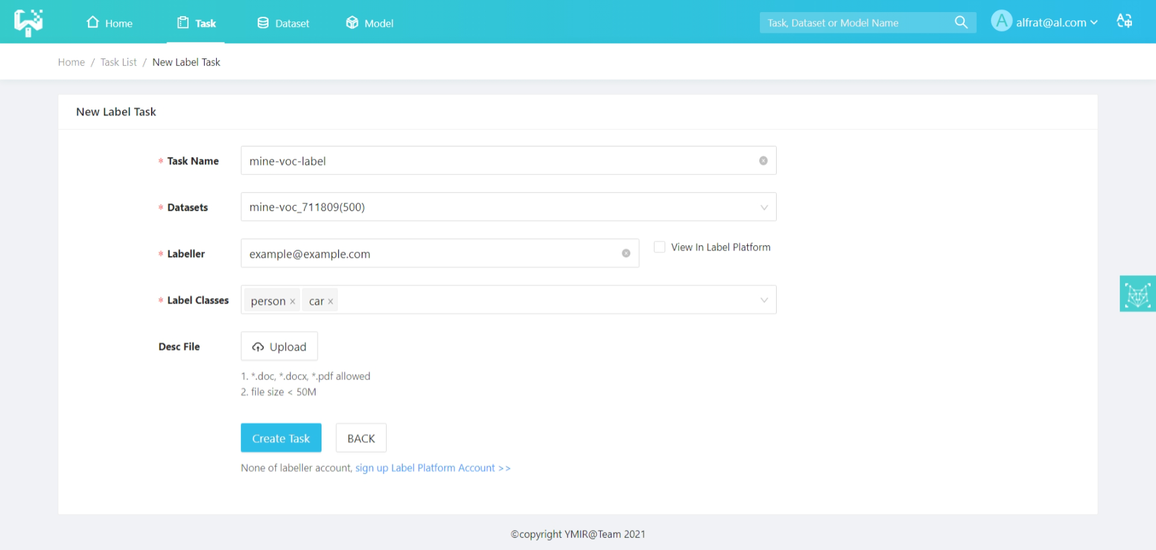The height and width of the screenshot is (550, 1156).
Task: Click the user avatar icon
Action: pyautogui.click(x=1001, y=21)
